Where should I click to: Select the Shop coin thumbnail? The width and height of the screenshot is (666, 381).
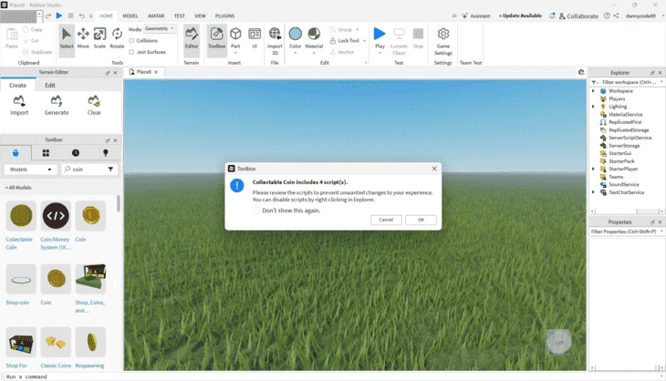21,279
